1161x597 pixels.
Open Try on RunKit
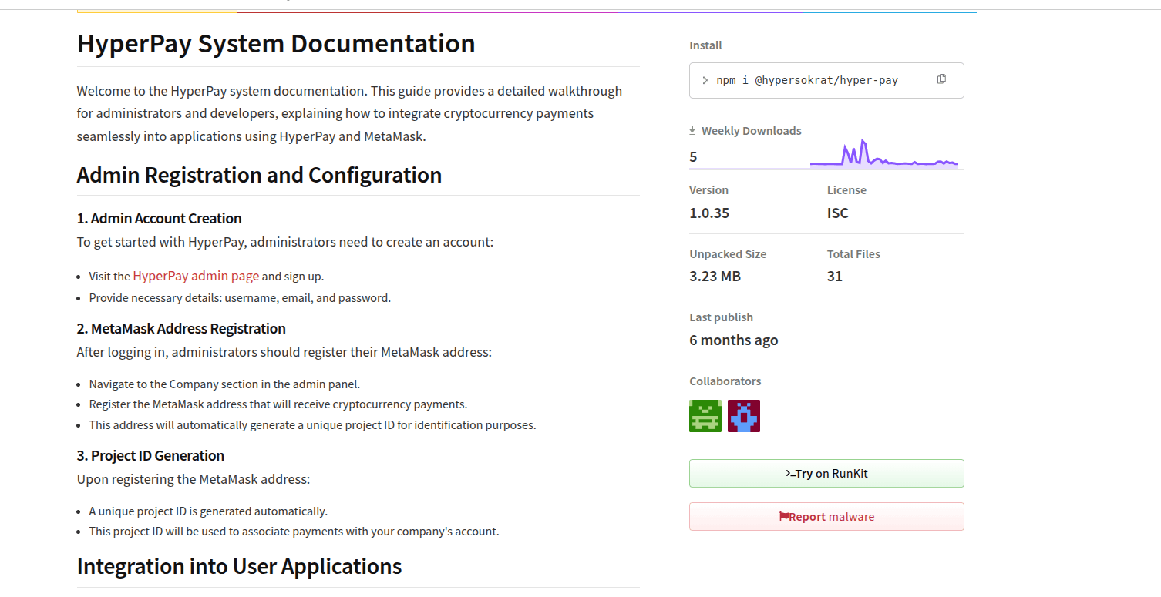pyautogui.click(x=826, y=474)
